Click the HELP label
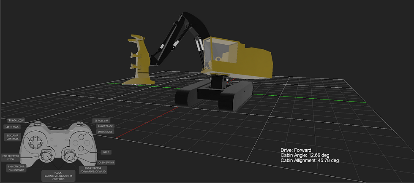The width and height of the screenshot is (414, 183). coord(106,152)
